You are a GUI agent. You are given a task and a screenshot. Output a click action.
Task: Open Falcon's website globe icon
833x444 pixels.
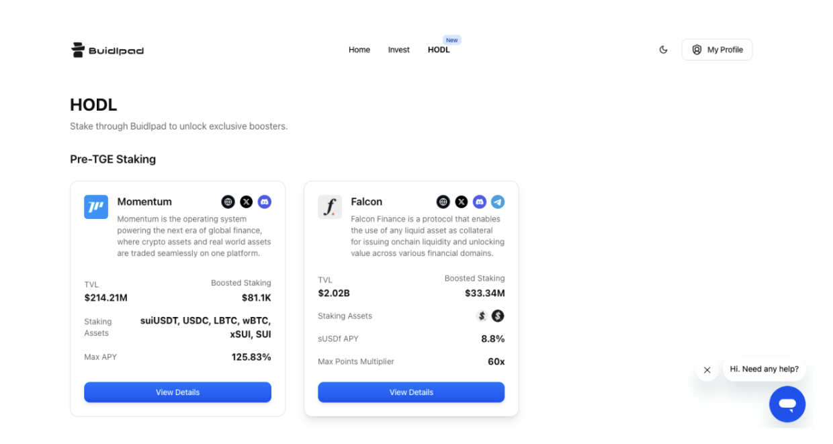pos(443,202)
